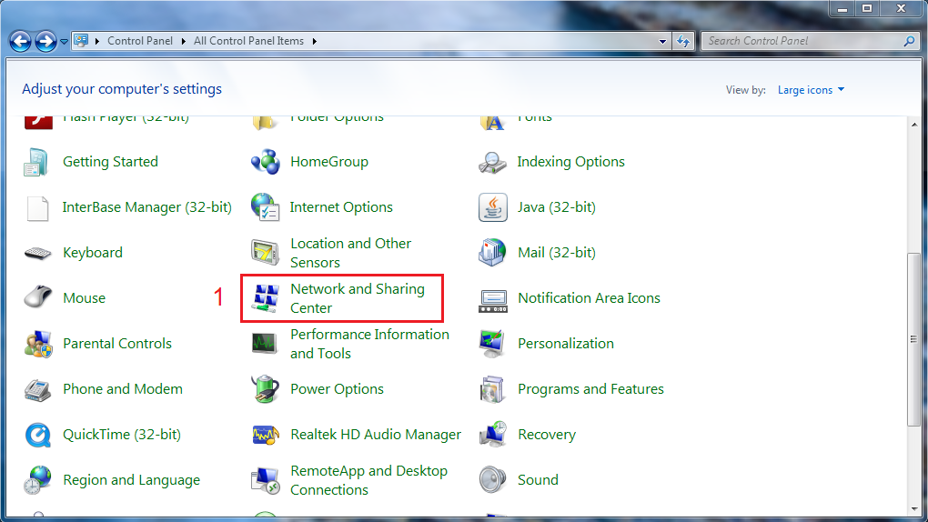
Task: Open the recent pages dropdown arrow
Action: (x=65, y=42)
